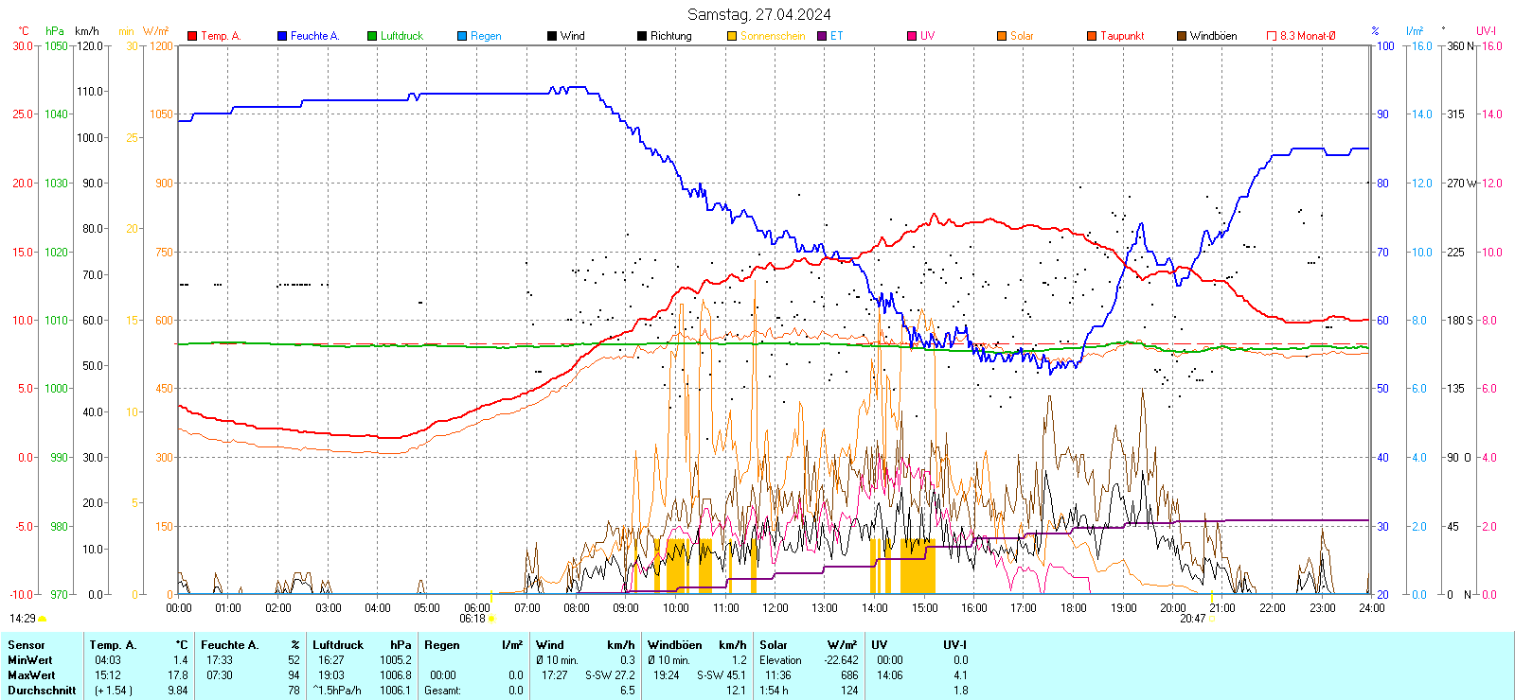Click the MaxWert row label
The width and height of the screenshot is (1515, 700).
(31, 675)
